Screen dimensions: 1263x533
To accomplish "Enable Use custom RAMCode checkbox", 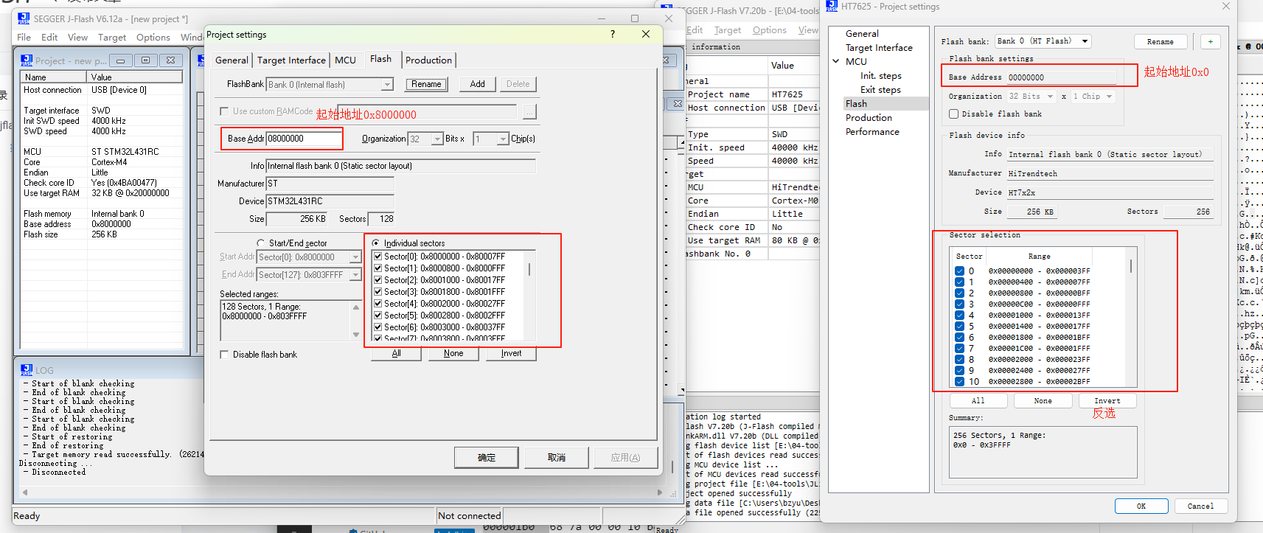I will pyautogui.click(x=224, y=111).
